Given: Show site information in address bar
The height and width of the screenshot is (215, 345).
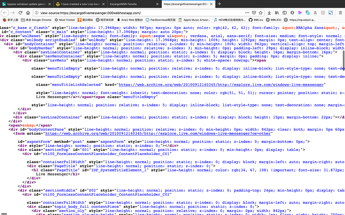Looking at the screenshot, I should (37, 13).
